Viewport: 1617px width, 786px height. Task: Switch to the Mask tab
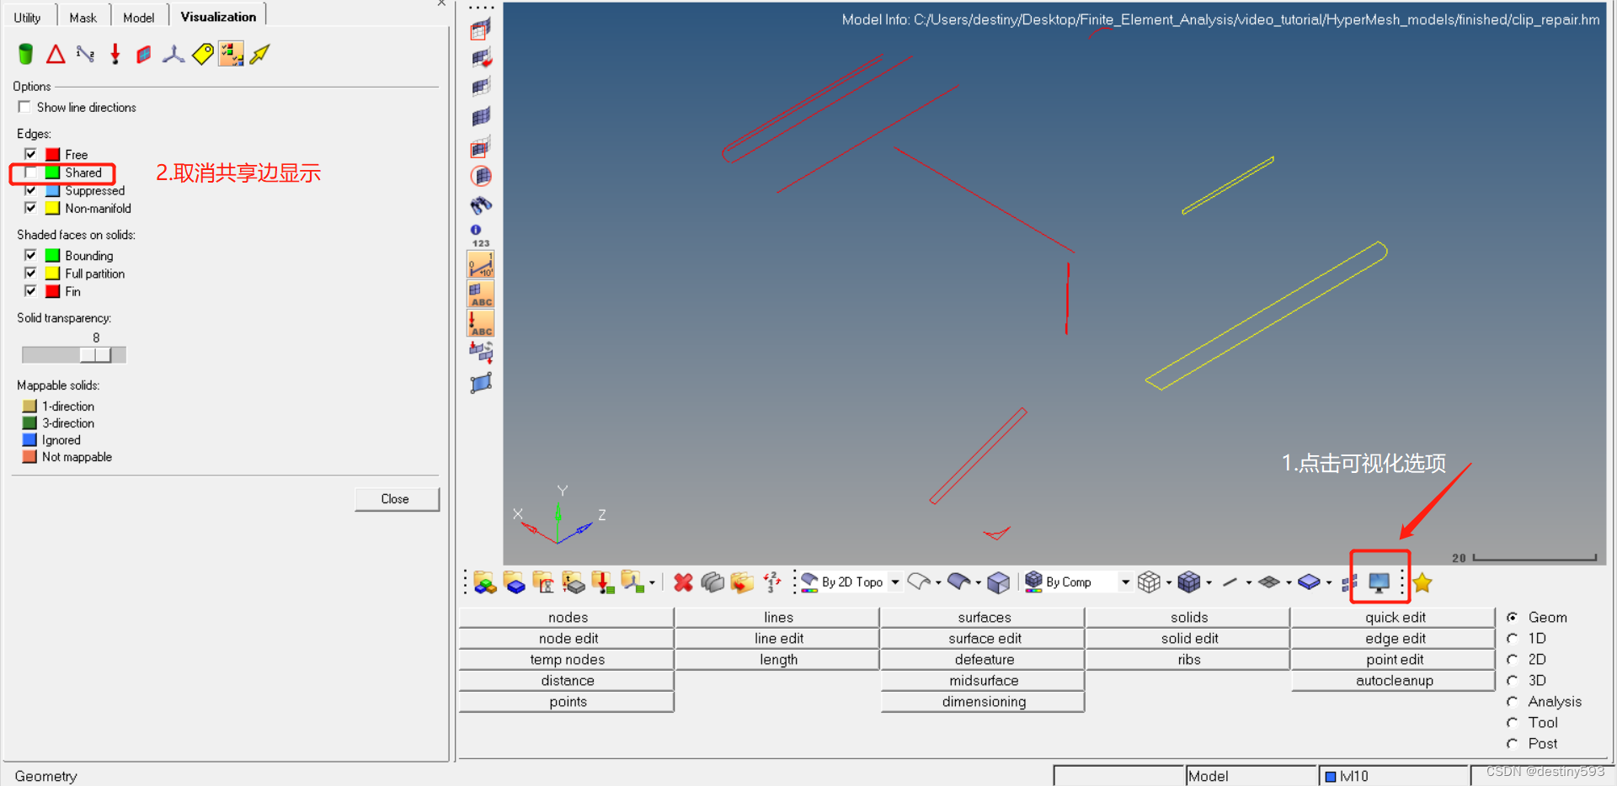(83, 17)
